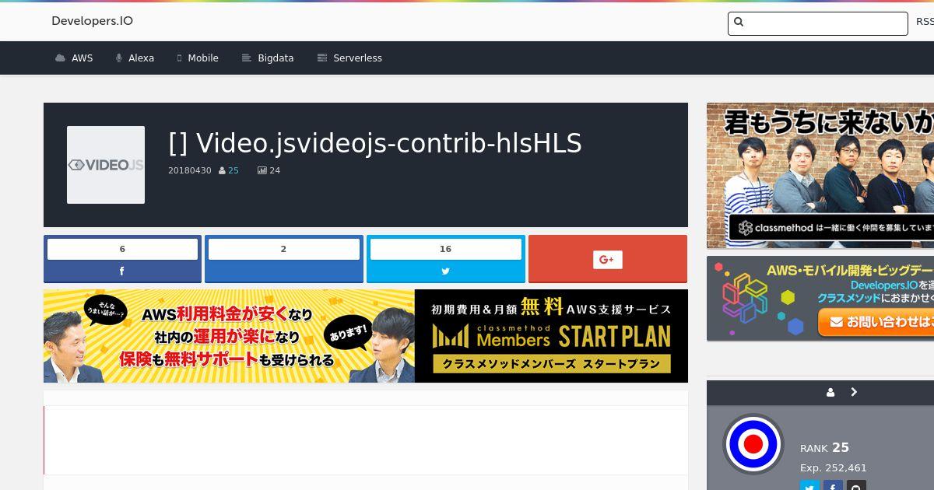Open the author's Twitter profile icon

[x=809, y=486]
